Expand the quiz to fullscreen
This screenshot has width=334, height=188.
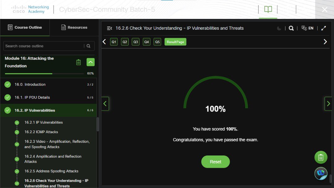tap(323, 28)
